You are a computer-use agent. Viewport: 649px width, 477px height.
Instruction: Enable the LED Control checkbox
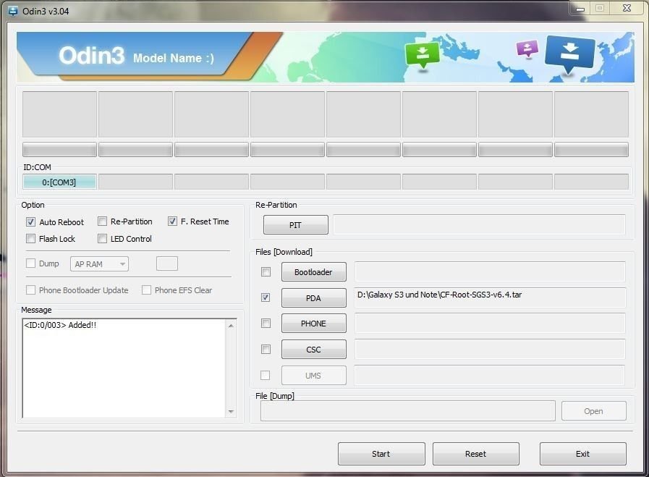tap(102, 239)
